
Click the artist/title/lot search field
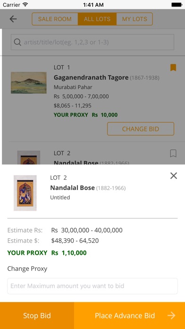coord(92,42)
